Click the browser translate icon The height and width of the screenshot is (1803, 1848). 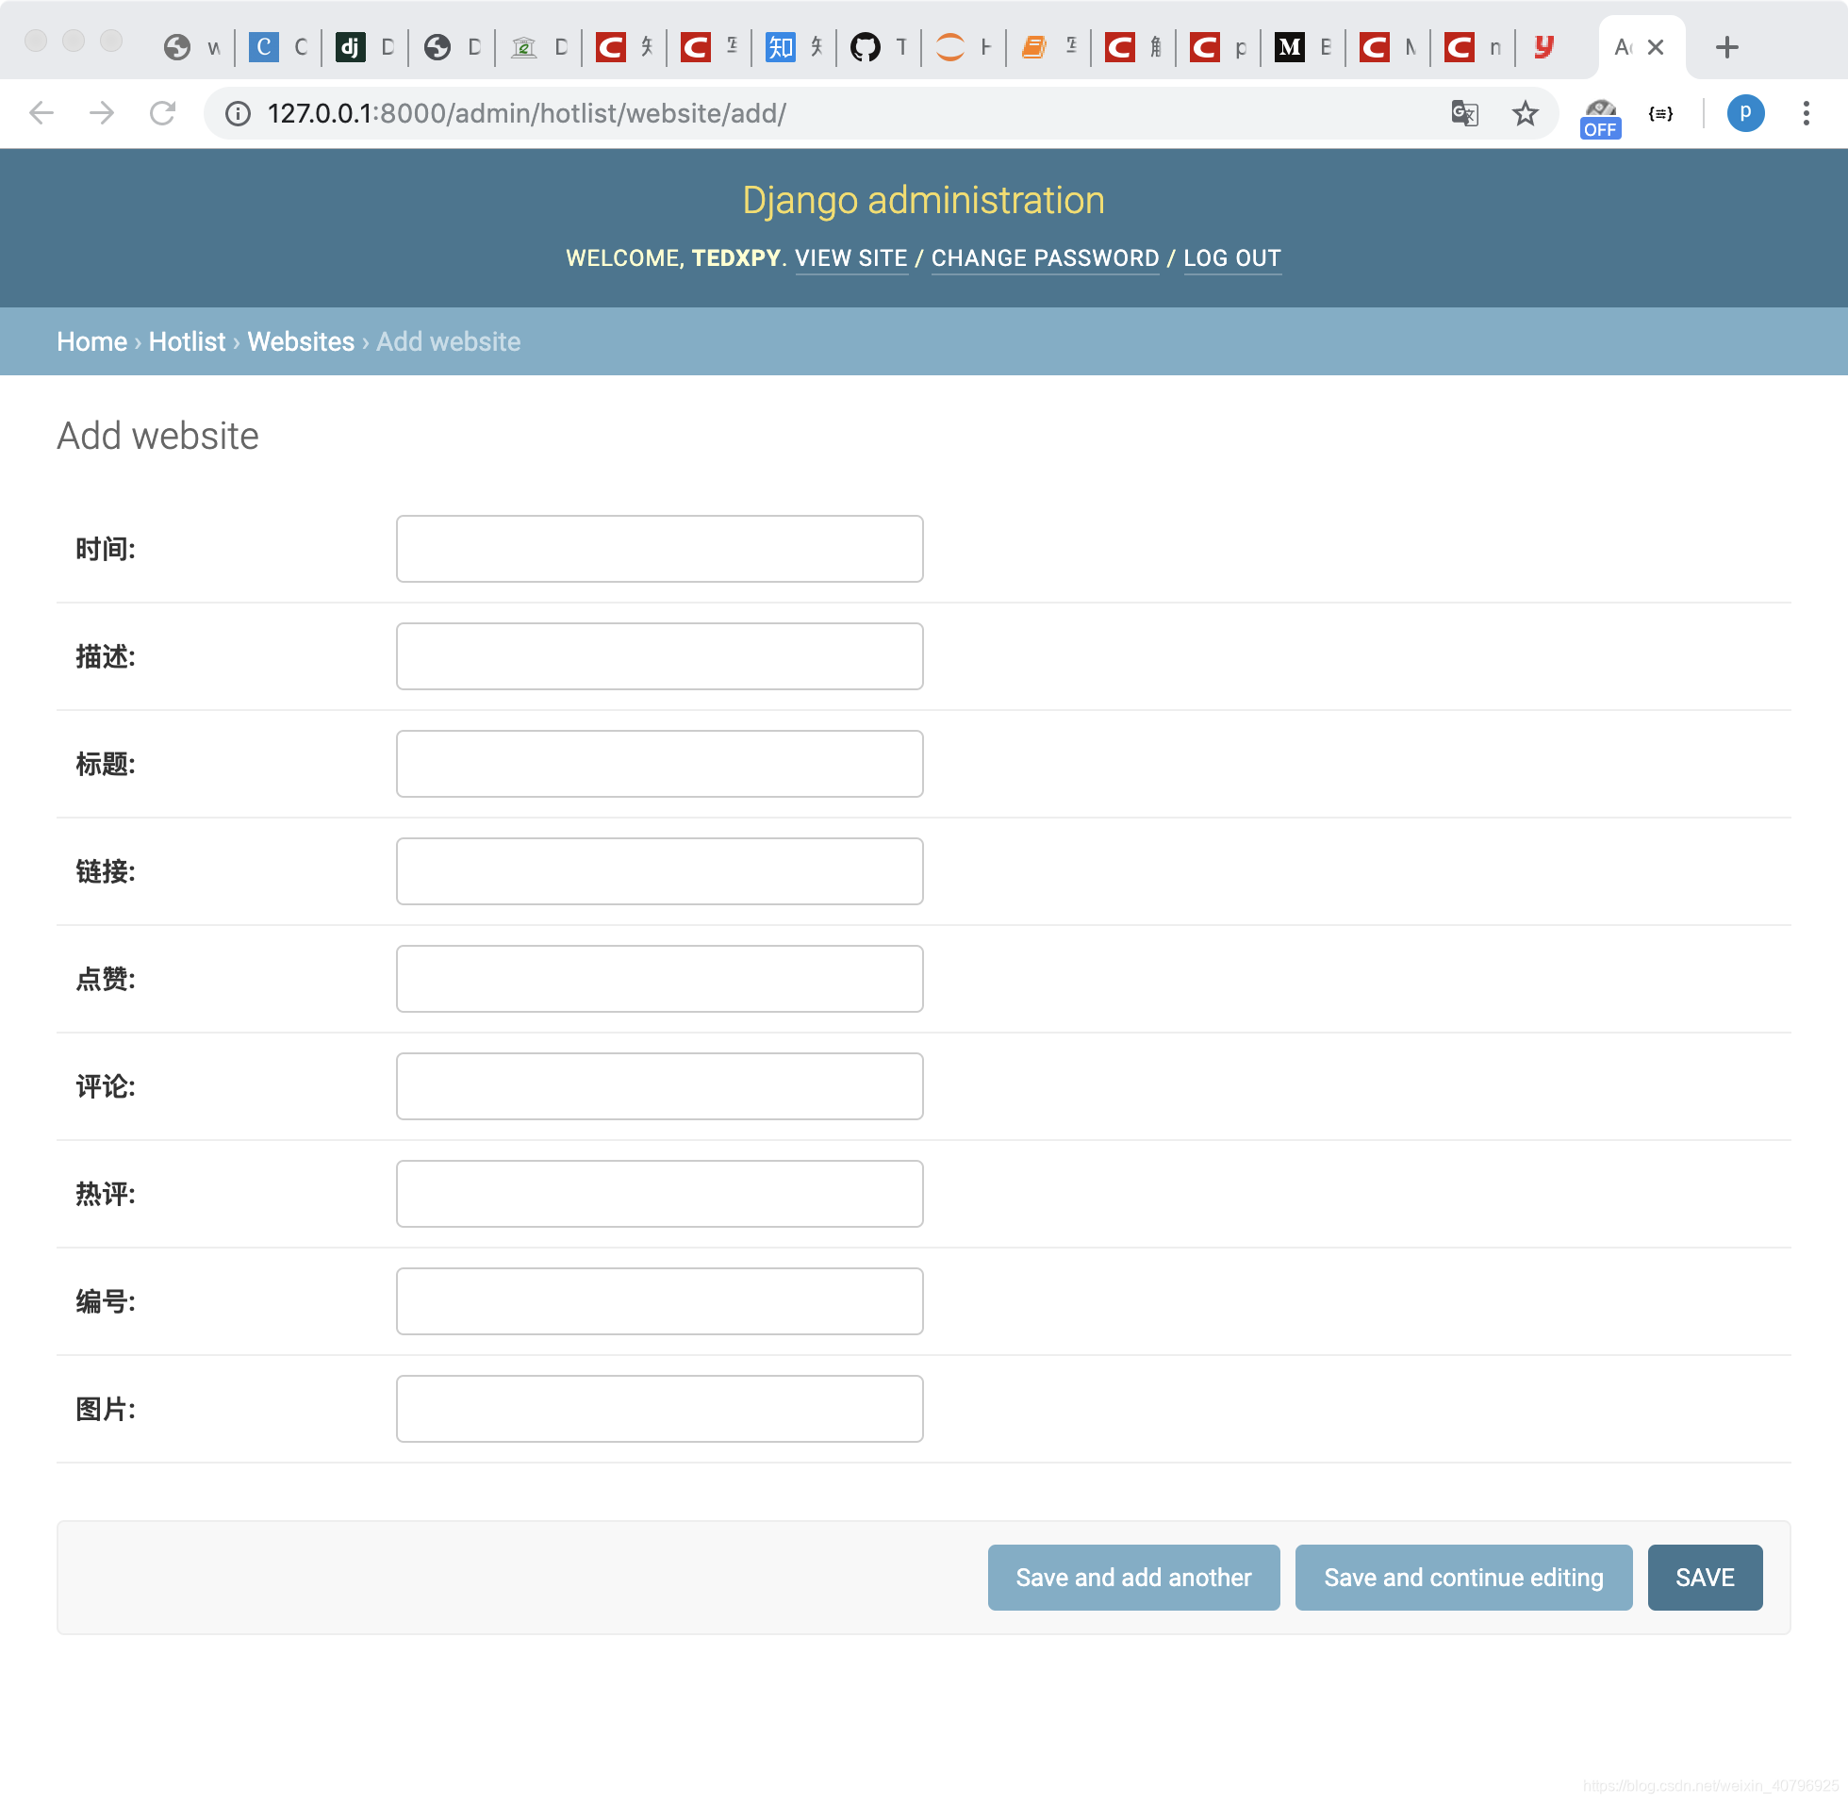coord(1466,112)
